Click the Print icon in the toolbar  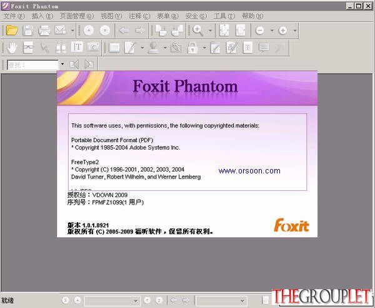(44, 31)
